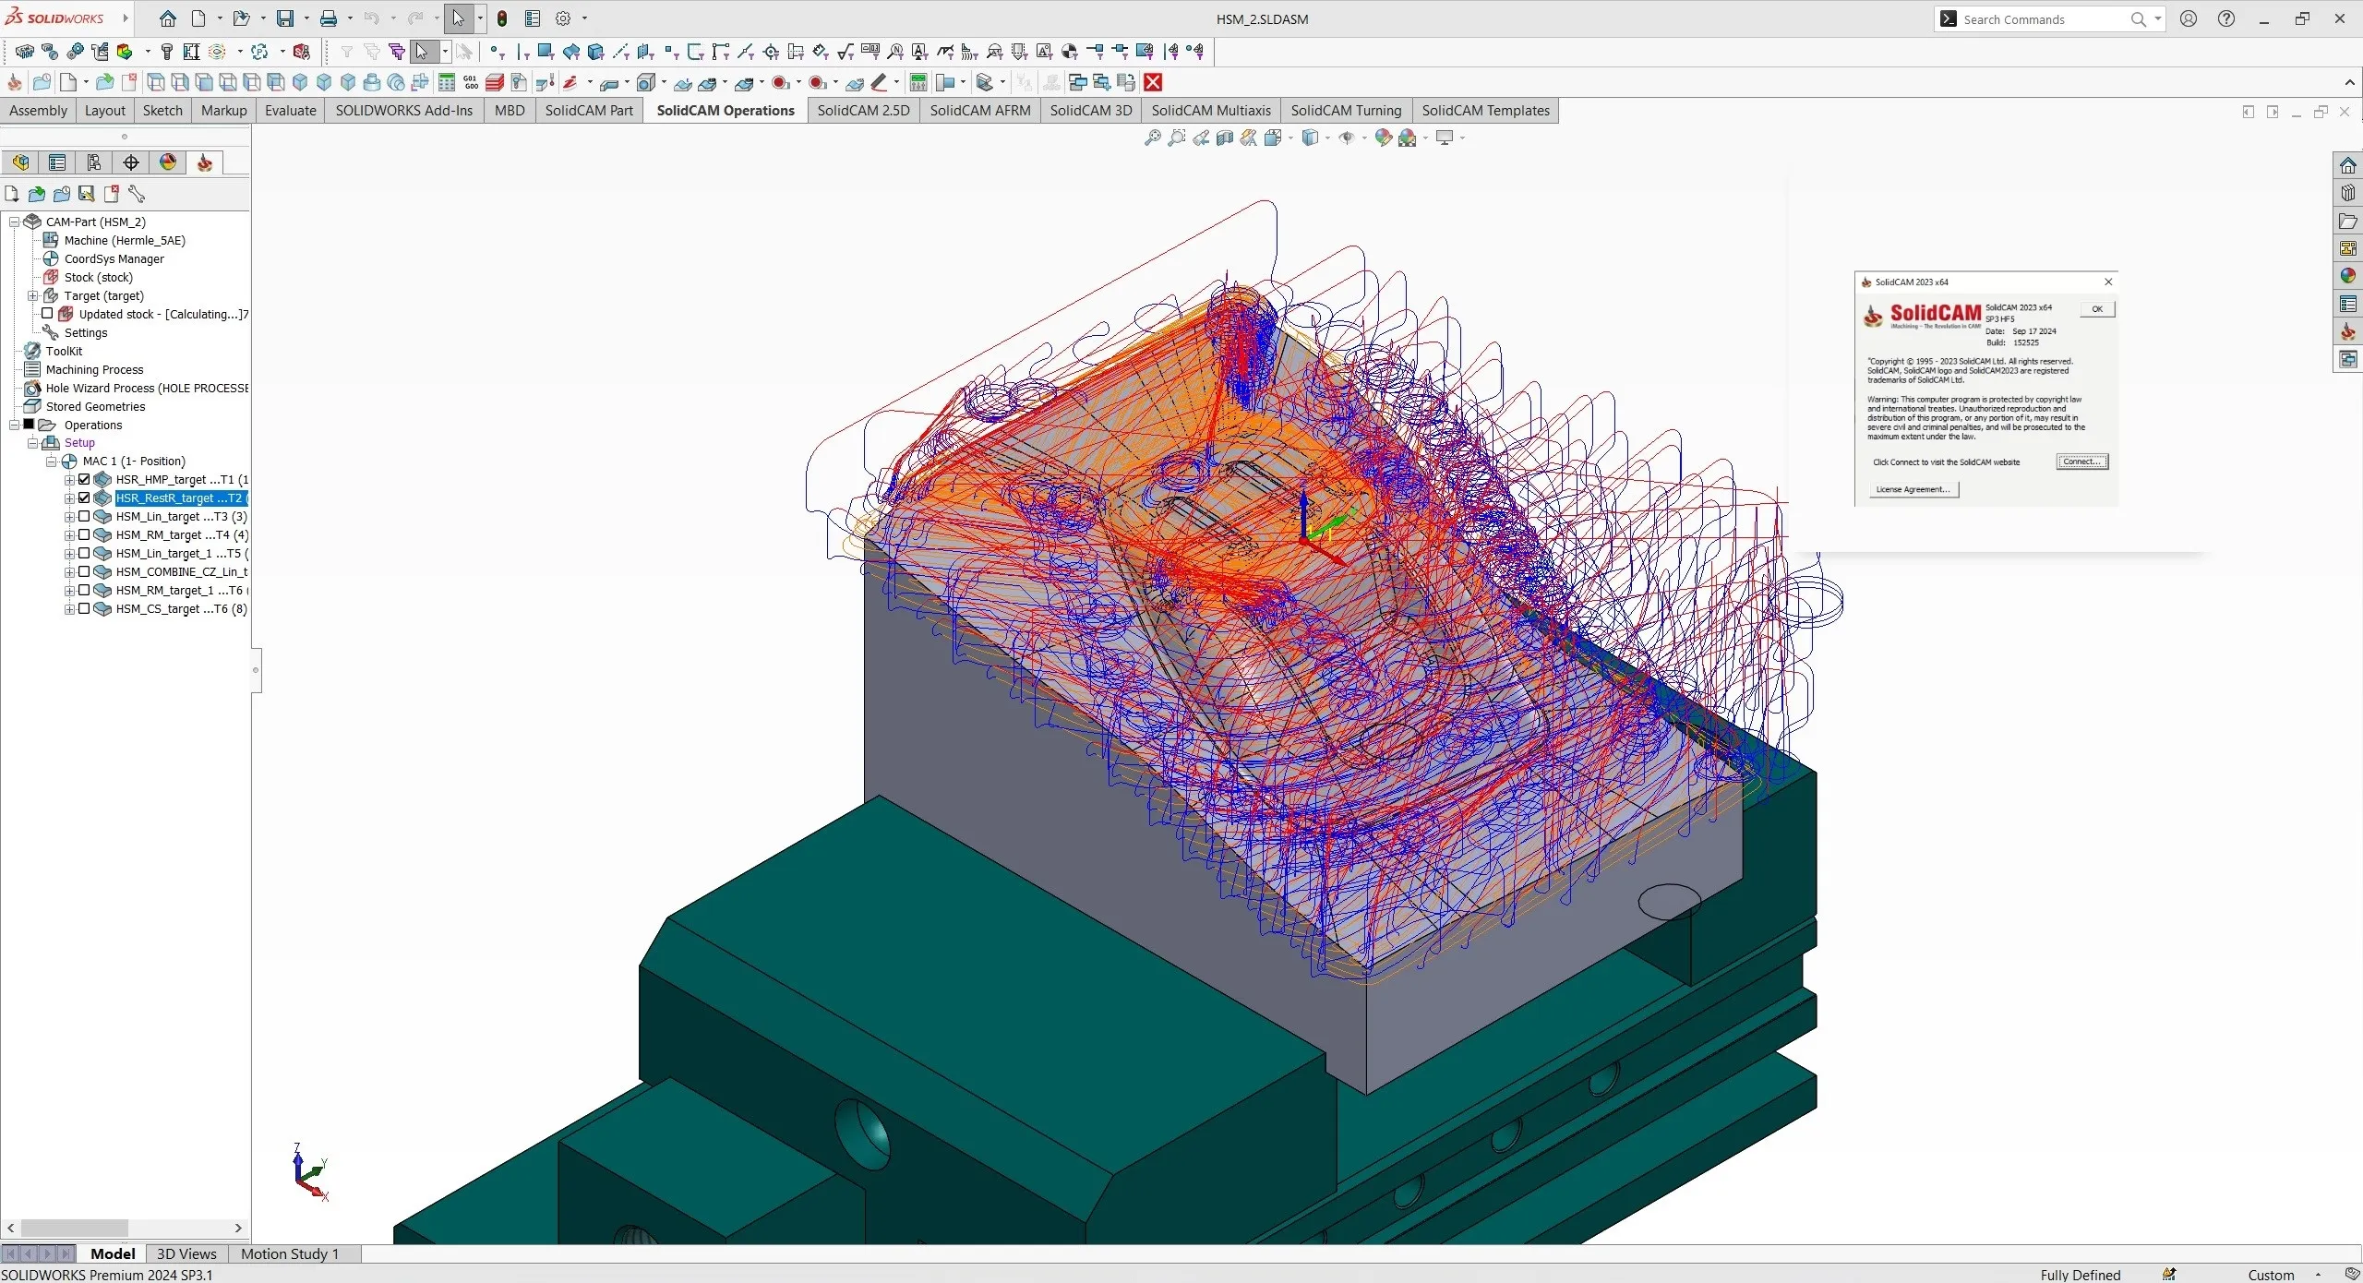Image resolution: width=2363 pixels, height=1283 pixels.
Task: Click the user login icon
Action: pyautogui.click(x=2189, y=18)
